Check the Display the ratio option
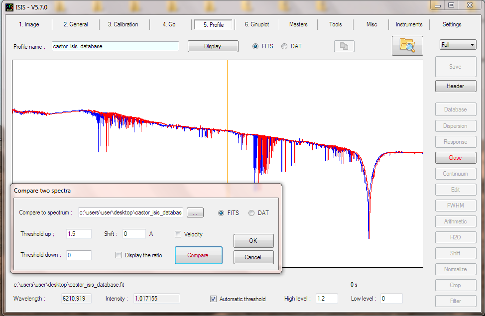The height and width of the screenshot is (316, 485). click(119, 255)
